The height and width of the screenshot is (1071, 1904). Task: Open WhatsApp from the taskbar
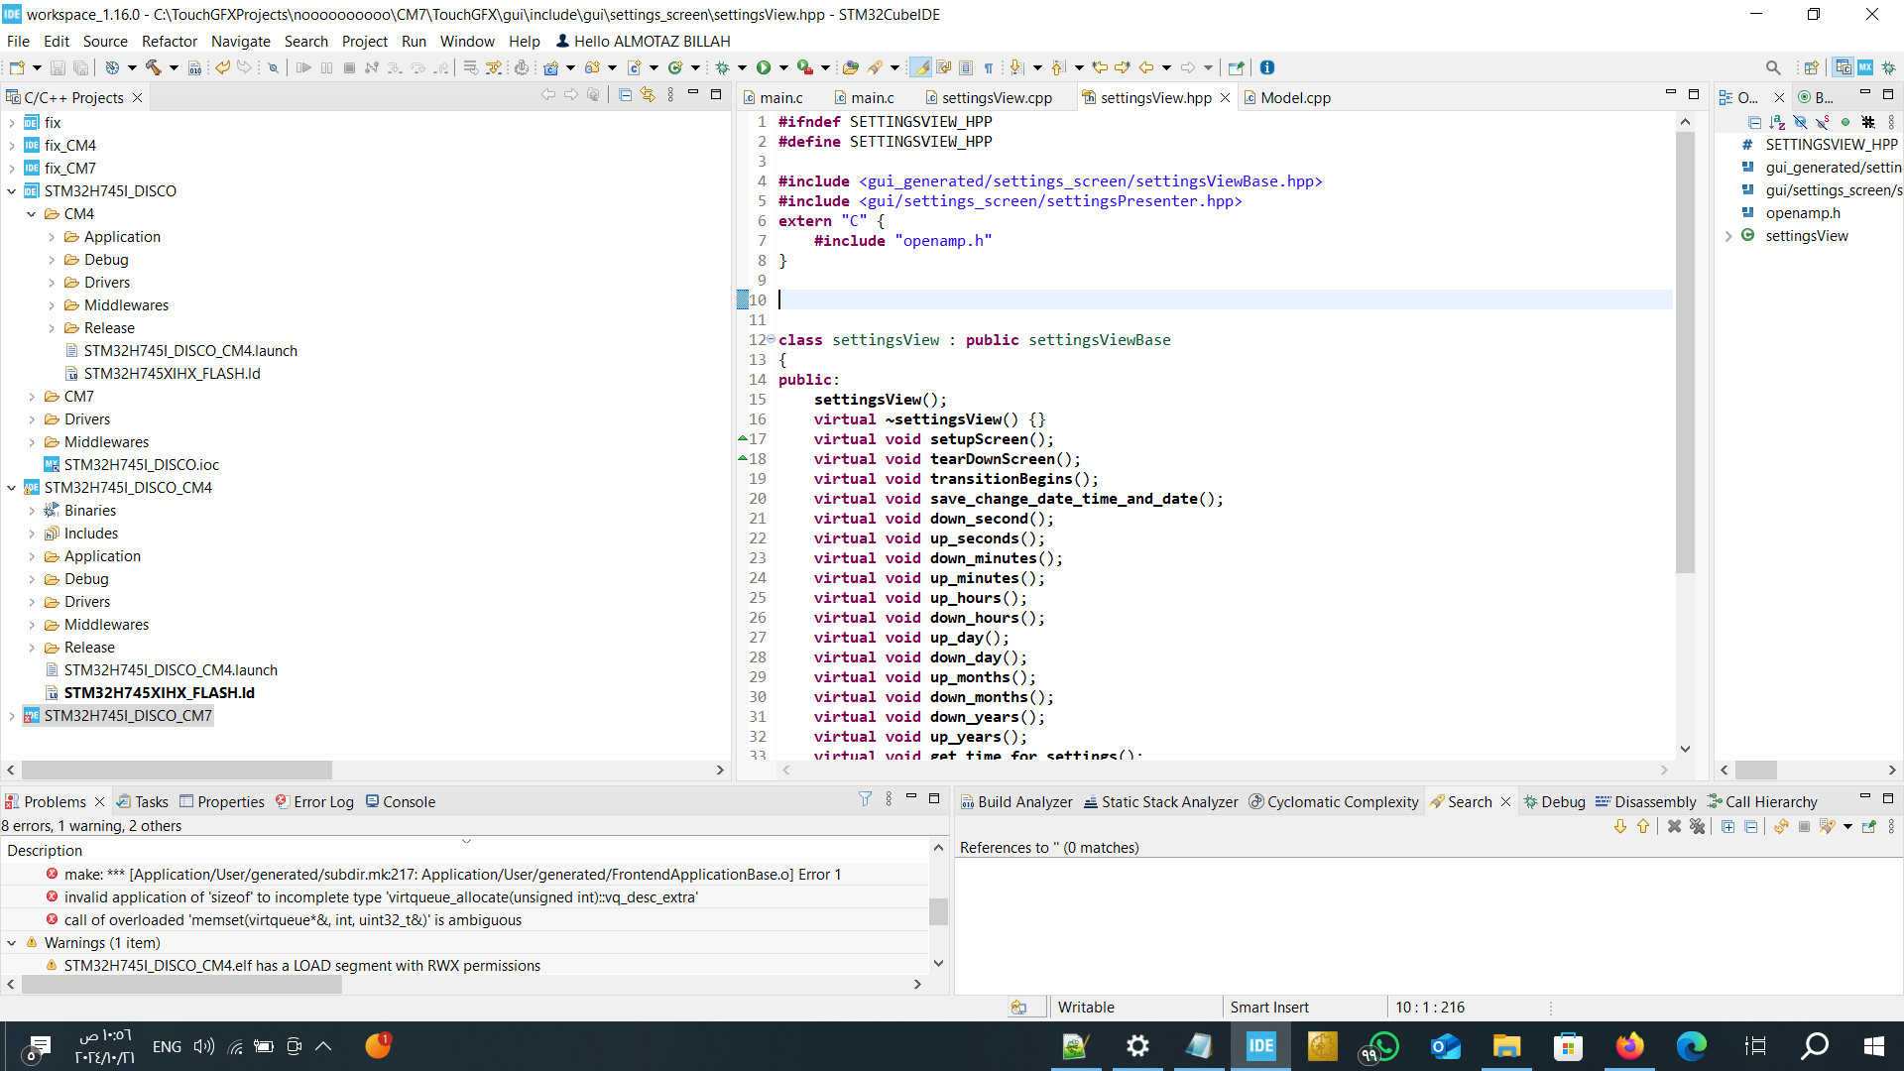point(1383,1045)
